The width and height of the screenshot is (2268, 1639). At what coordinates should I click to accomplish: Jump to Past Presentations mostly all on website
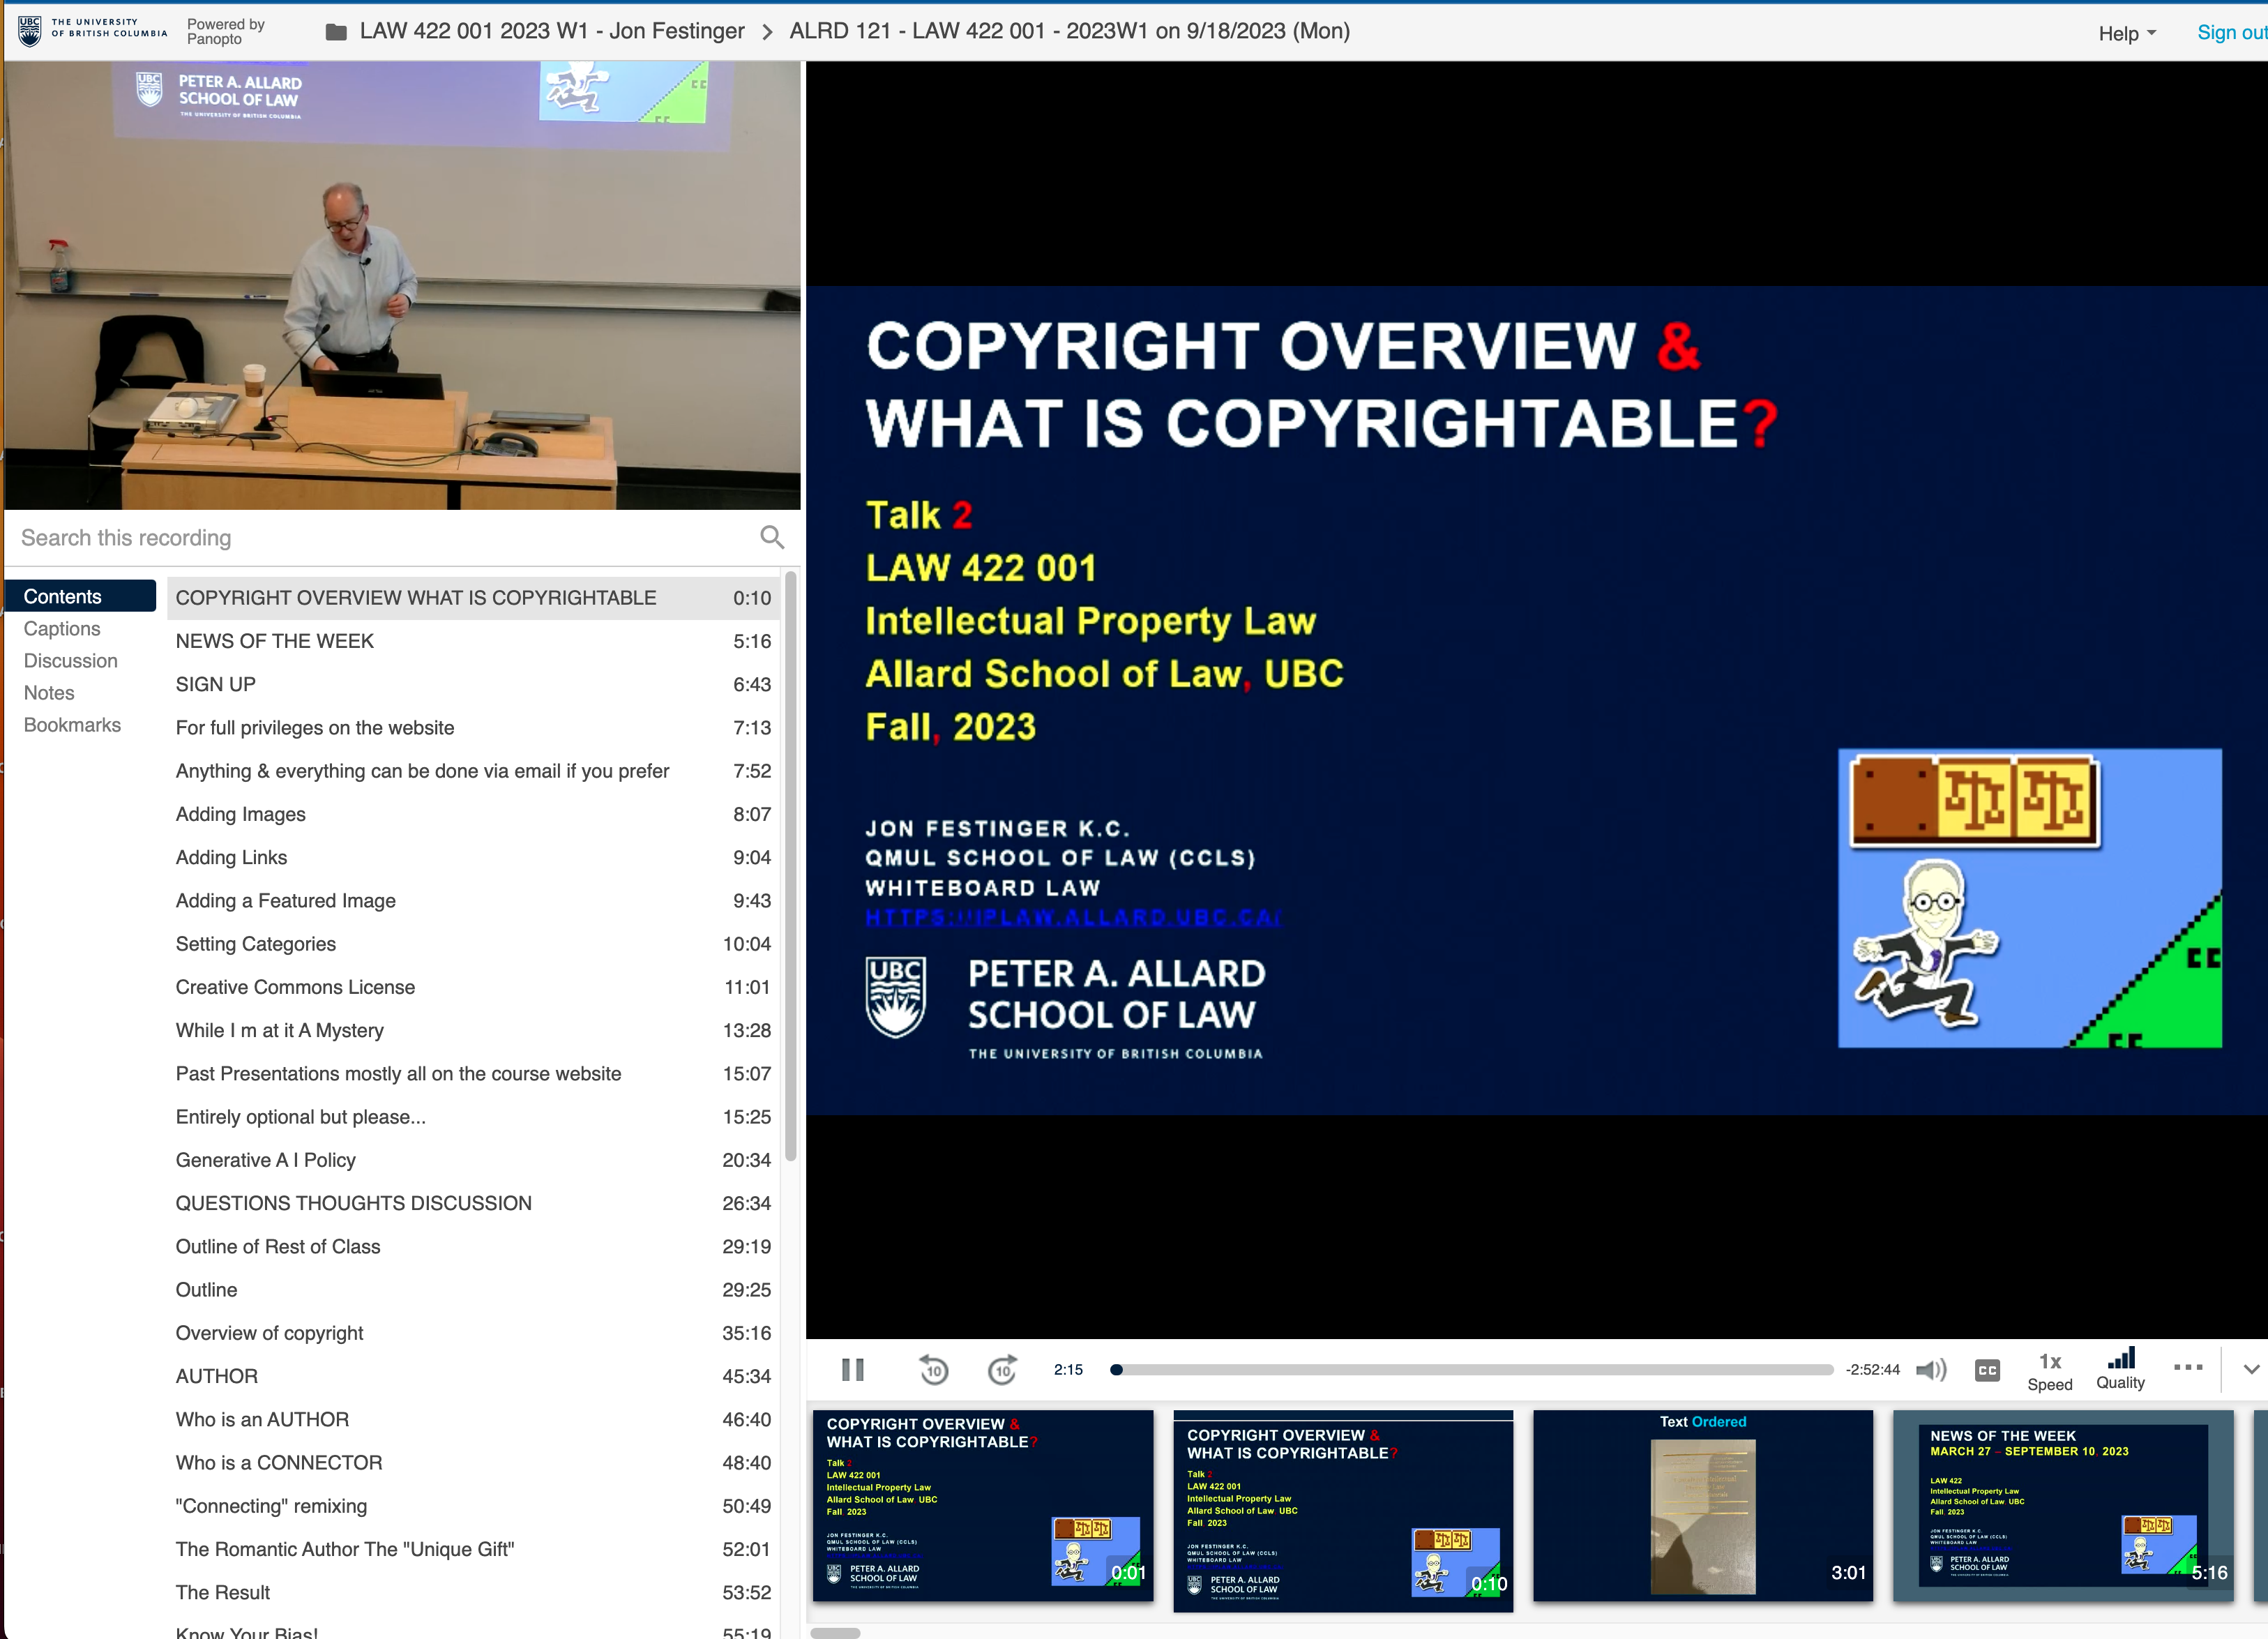473,1073
